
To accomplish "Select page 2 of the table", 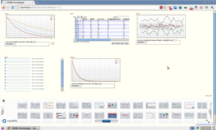I will (124, 43).
